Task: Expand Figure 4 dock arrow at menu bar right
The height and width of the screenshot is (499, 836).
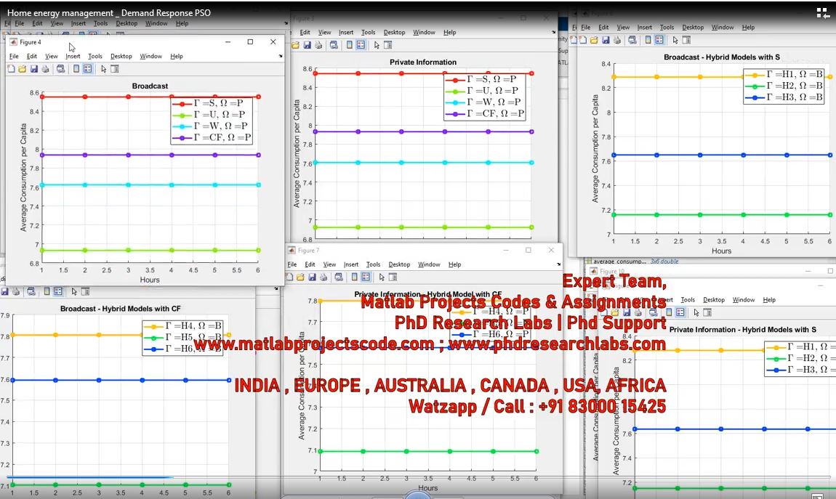Action: (x=281, y=57)
